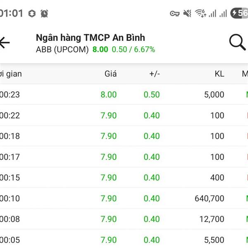Screen dimensions: 248x248
Task: Select the 00:17 time cell
Action: (10, 157)
